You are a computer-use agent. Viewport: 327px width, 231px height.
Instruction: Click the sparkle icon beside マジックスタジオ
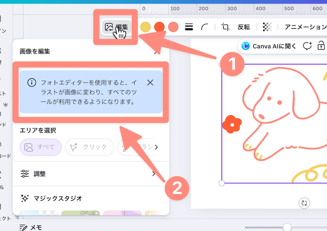25,198
